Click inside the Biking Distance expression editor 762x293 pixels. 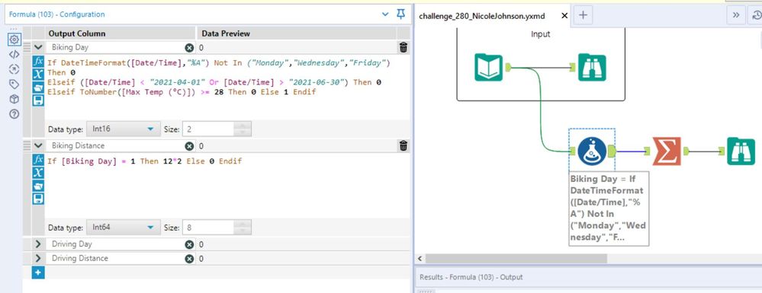pos(227,186)
